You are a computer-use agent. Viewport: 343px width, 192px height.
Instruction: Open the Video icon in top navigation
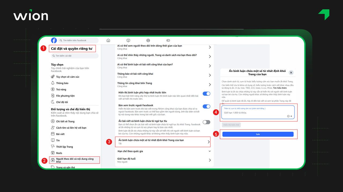(128, 41)
